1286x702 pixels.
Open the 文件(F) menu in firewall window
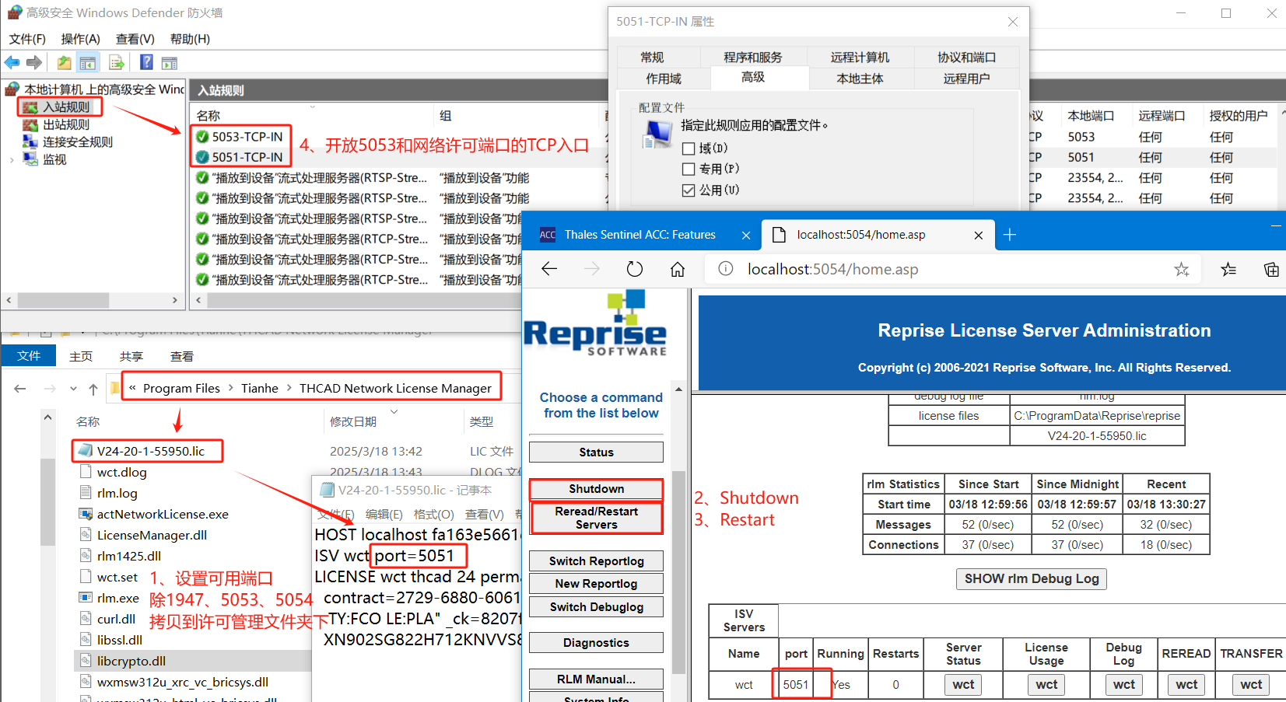27,39
